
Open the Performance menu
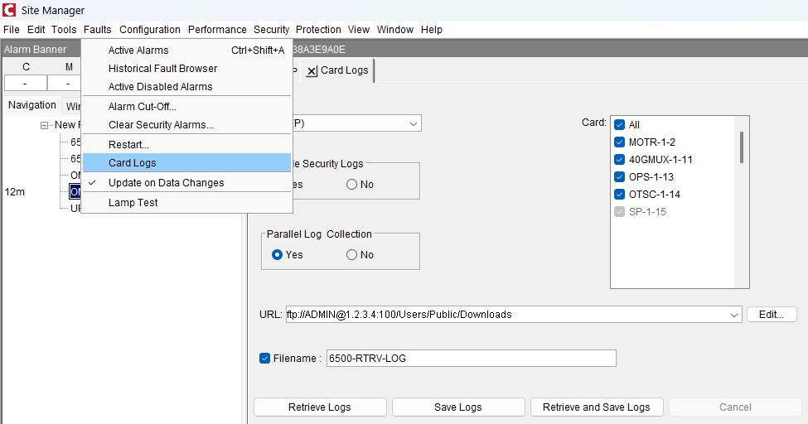tap(217, 29)
